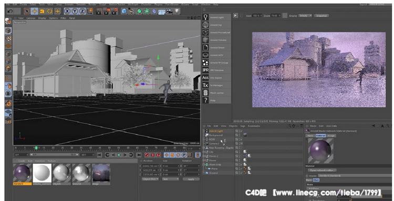Open the Object (Rel) dropdown
Viewport: 394px width, 201px height.
click(x=150, y=179)
